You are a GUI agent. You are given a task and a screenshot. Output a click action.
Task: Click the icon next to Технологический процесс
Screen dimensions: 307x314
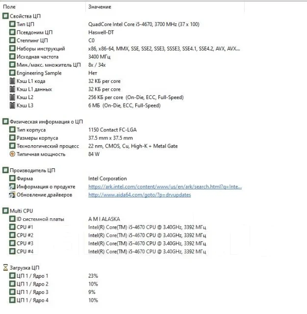pyautogui.click(x=12, y=146)
